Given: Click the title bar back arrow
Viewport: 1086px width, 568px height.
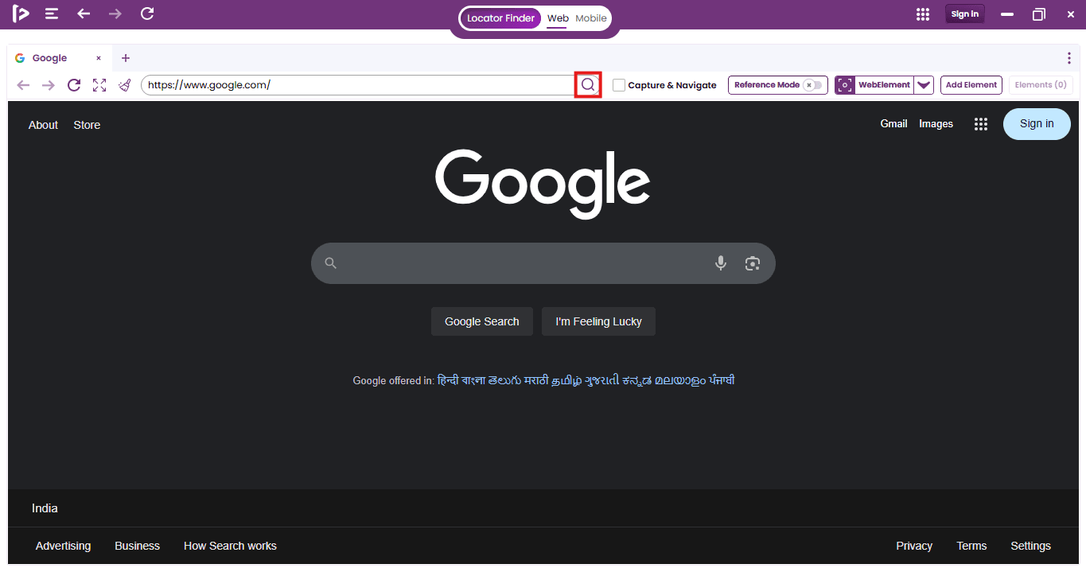Looking at the screenshot, I should point(84,14).
